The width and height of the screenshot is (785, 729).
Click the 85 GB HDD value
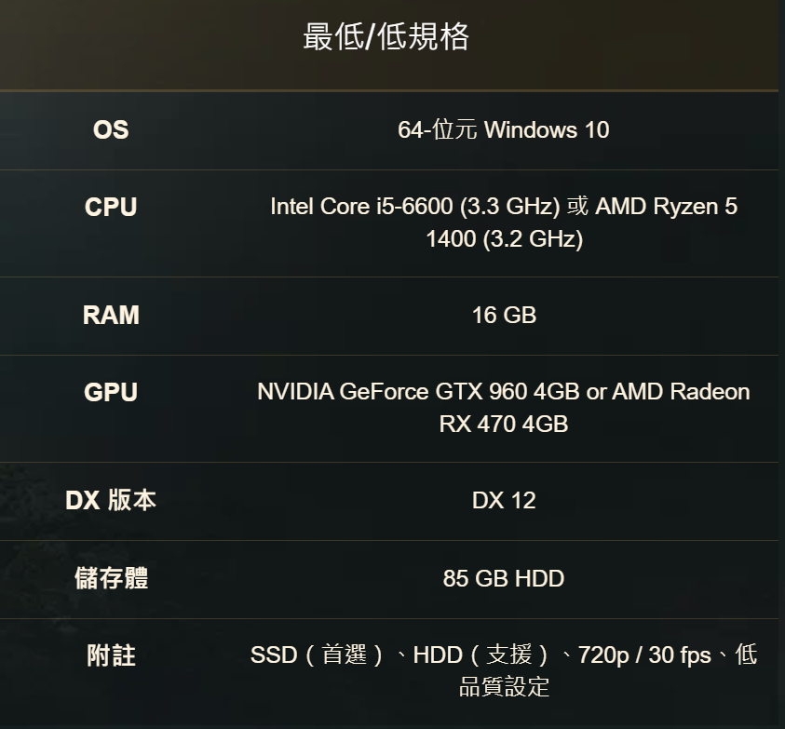point(504,578)
